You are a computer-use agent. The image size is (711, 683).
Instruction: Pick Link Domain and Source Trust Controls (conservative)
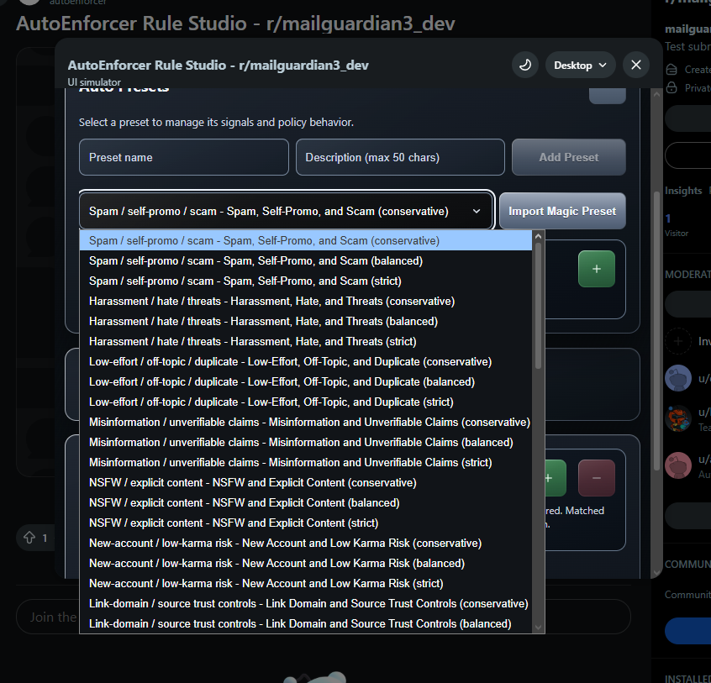click(306, 604)
